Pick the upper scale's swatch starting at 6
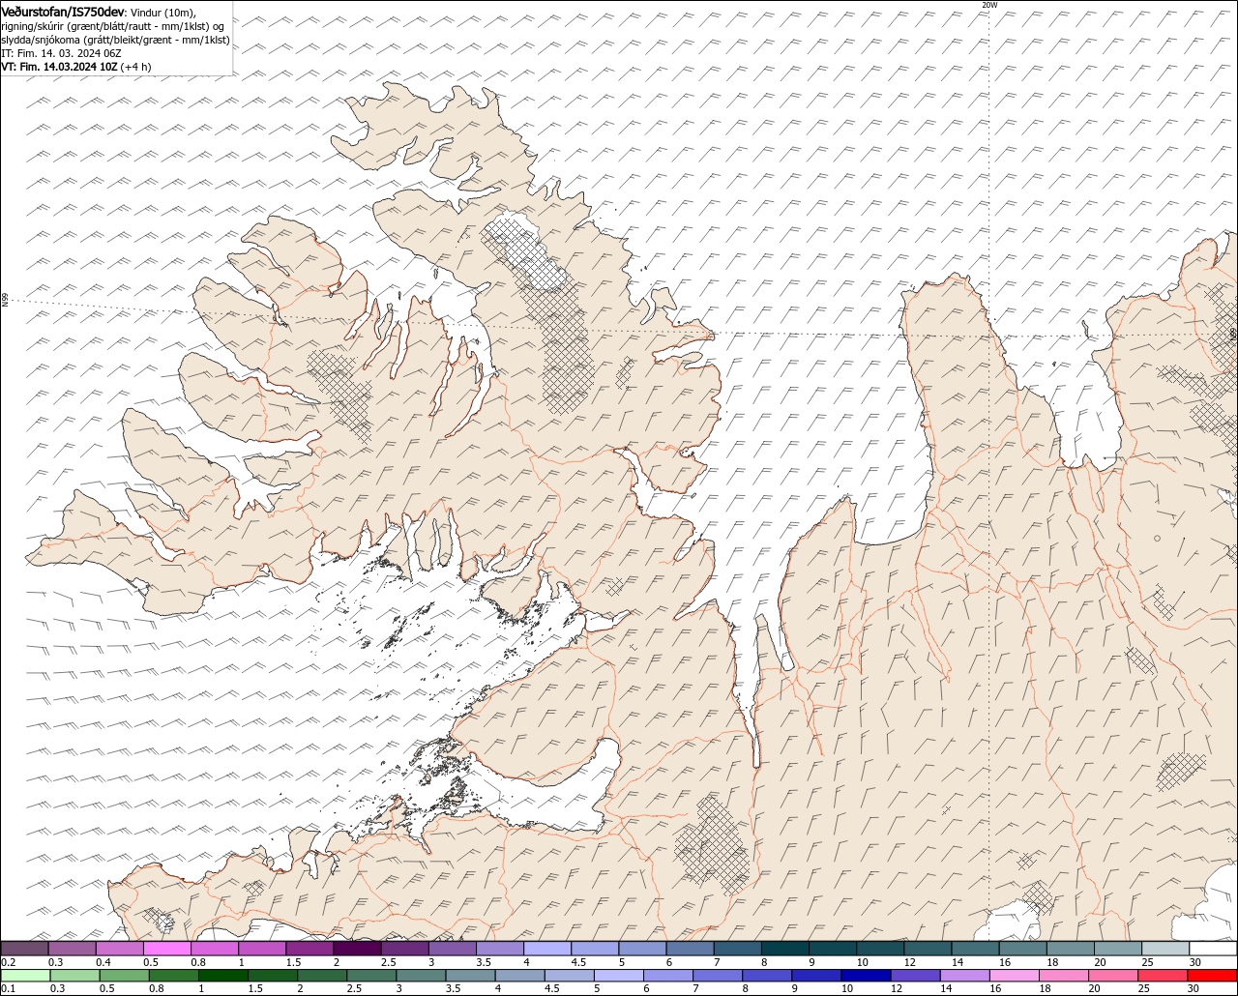The image size is (1238, 996). click(x=690, y=949)
